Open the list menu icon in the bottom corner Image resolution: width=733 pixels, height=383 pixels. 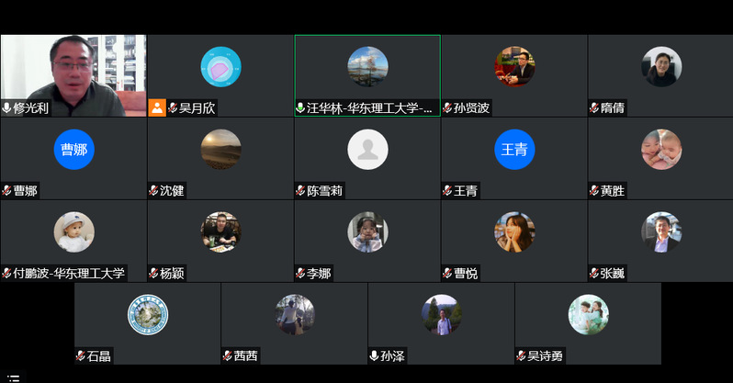14,377
